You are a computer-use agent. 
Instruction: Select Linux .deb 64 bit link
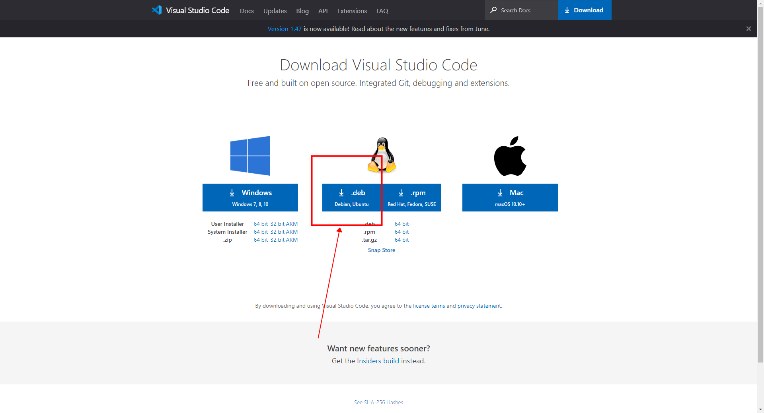pyautogui.click(x=401, y=224)
